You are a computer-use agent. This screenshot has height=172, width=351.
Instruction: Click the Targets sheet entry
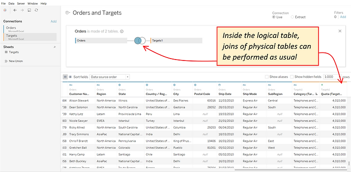coord(14,52)
